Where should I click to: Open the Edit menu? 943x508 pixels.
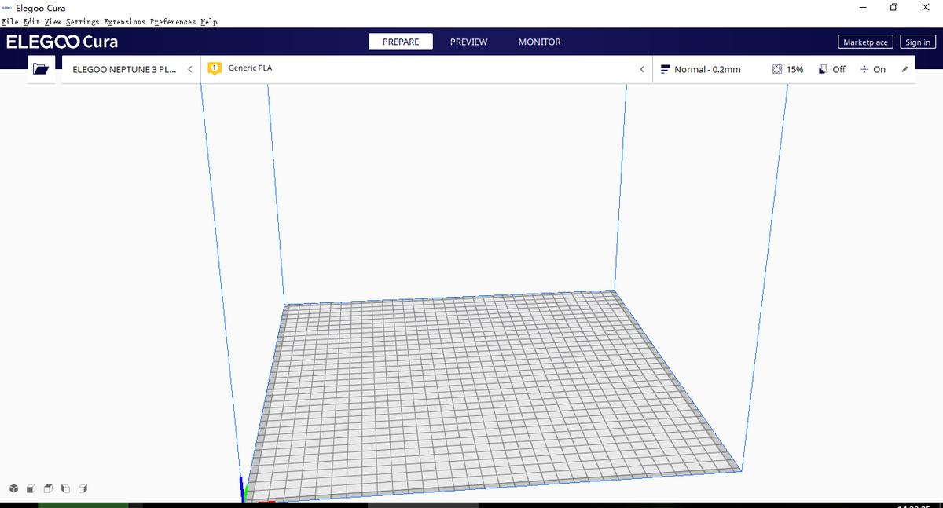pos(32,22)
